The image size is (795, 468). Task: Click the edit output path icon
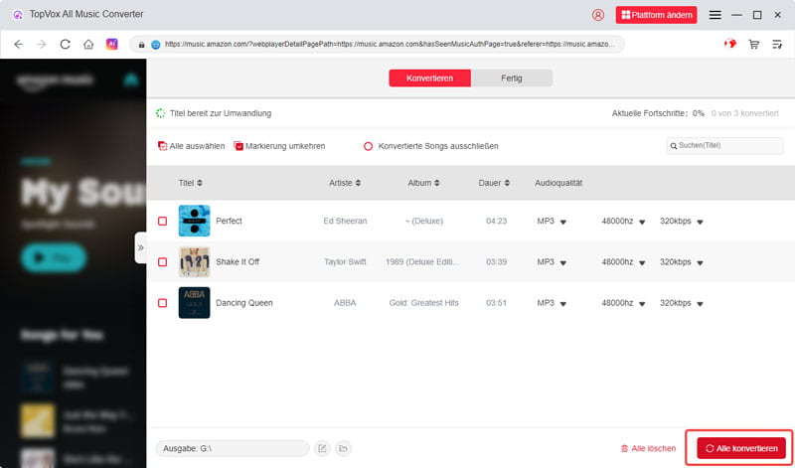322,449
